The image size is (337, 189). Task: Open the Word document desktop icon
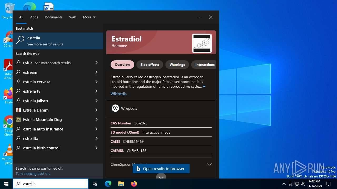[49, 7]
